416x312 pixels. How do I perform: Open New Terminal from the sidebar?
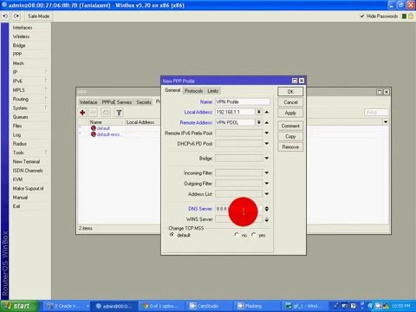pos(26,161)
